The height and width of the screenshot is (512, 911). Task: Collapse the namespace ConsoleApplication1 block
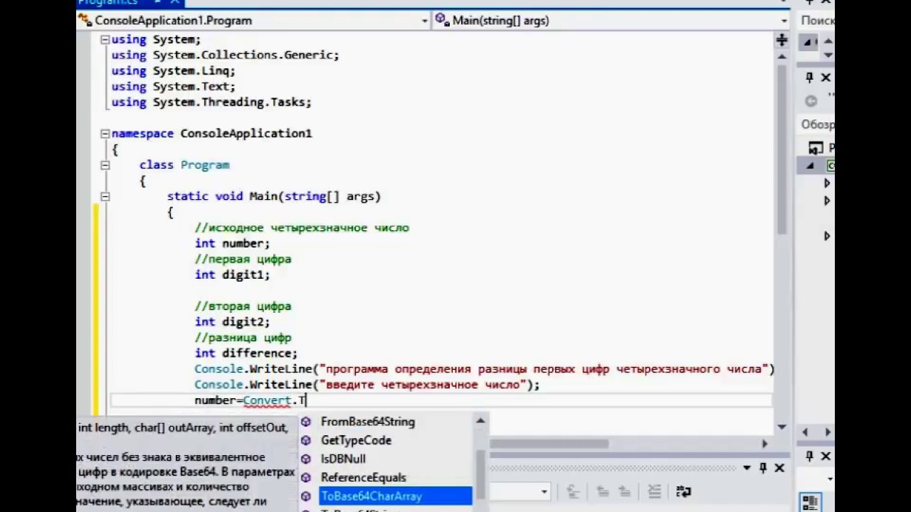coord(105,134)
